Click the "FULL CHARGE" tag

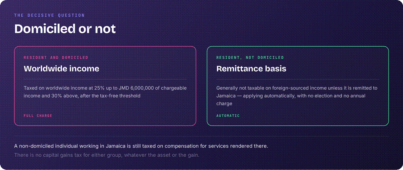click(x=38, y=116)
